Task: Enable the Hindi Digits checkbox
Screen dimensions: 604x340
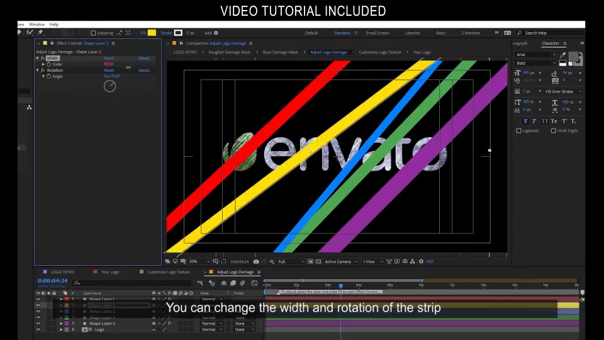Action: pos(554,131)
